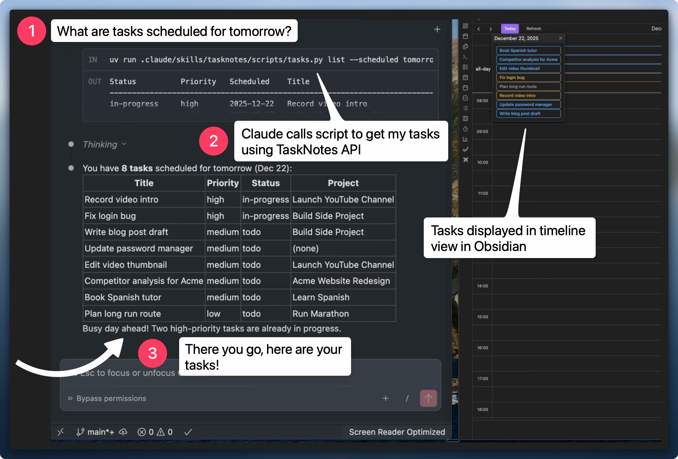Refresh the calendar view
Screen dimensions: 678x459
coord(533,29)
